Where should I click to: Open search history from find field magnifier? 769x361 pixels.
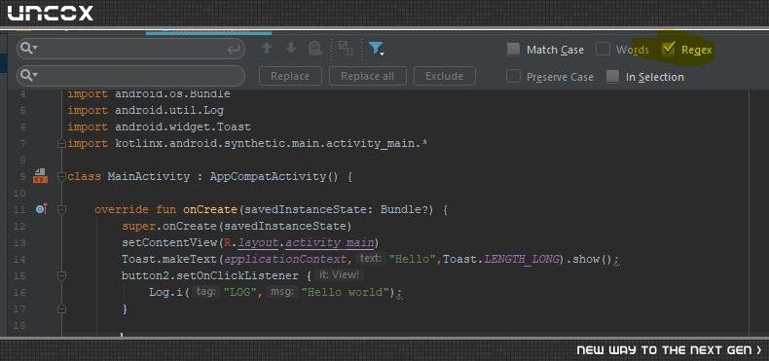tap(29, 49)
